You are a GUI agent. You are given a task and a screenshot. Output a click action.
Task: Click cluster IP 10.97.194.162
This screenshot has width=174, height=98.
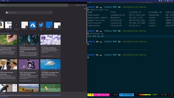137,15
